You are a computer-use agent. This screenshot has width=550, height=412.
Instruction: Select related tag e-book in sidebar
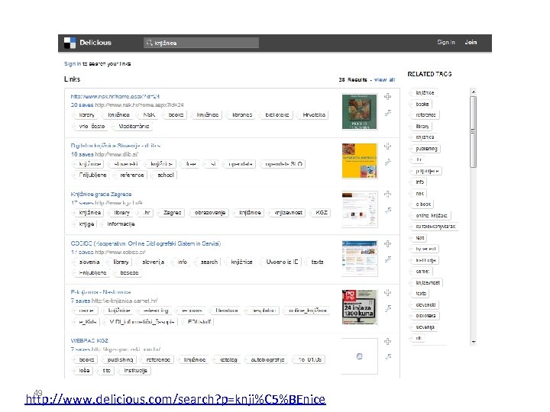[422, 204]
